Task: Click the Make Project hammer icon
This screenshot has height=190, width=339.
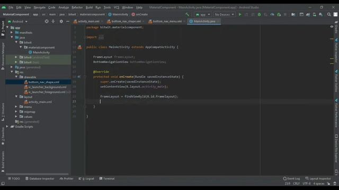Action: pos(187,14)
